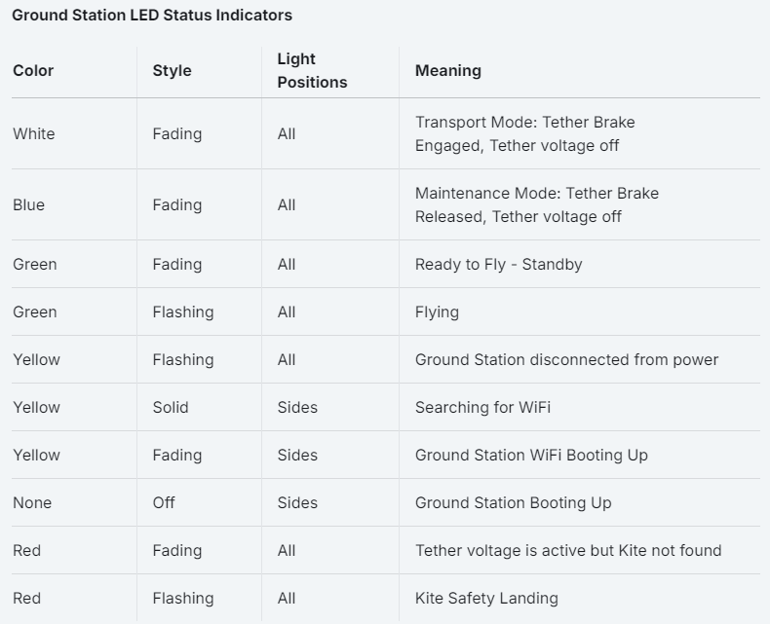This screenshot has height=624, width=770.
Task: Select the 'Searching for WiFi' cell
Action: (x=482, y=407)
